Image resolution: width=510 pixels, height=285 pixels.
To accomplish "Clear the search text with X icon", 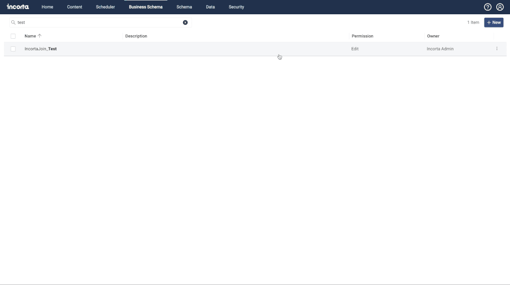I will tap(185, 22).
